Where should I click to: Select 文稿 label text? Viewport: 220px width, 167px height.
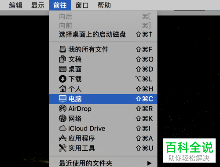click(75, 59)
